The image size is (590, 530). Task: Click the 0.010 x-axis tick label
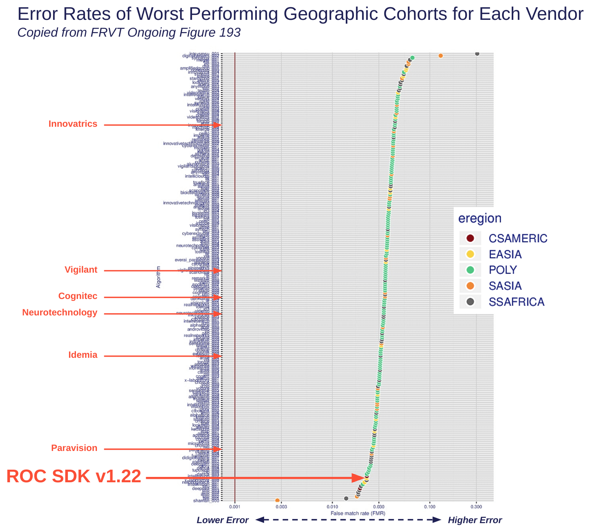[332, 507]
